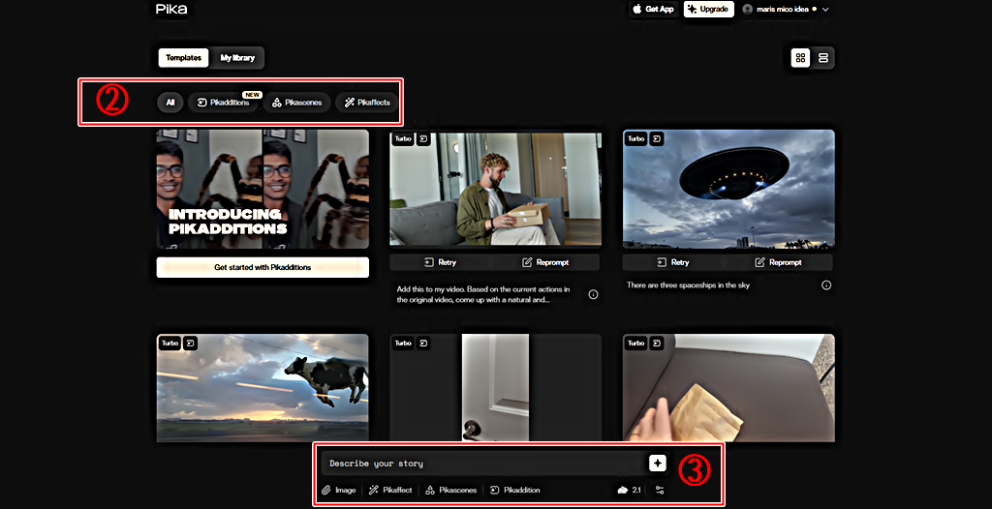Screen dimensions: 992x509
Task: Click the Turbo badge on the door video
Action: (x=403, y=344)
